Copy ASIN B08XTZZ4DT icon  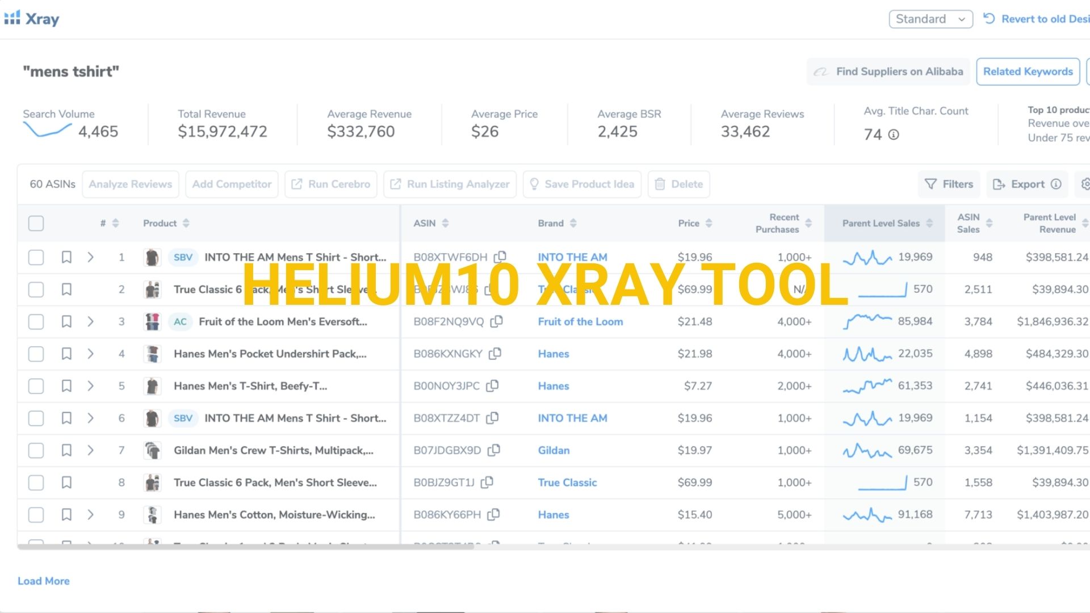[x=492, y=418]
